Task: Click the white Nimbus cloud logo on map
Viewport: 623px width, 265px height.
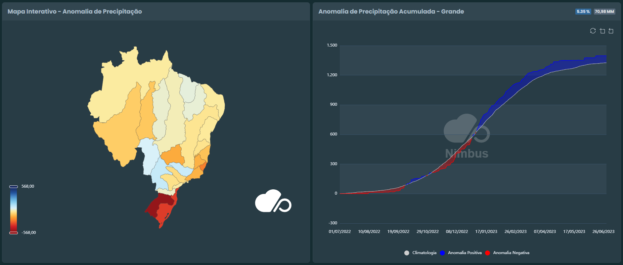Action: (273, 201)
